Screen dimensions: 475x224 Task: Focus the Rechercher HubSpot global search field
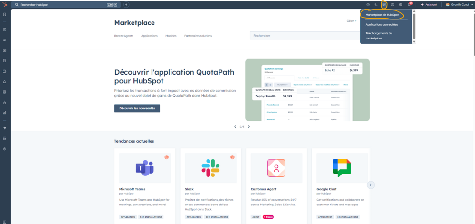click(x=66, y=5)
